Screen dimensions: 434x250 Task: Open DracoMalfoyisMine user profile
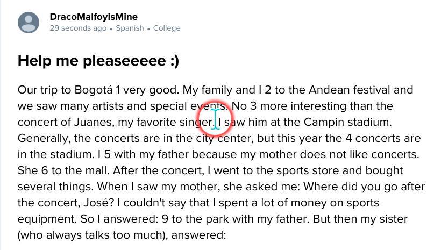(94, 17)
